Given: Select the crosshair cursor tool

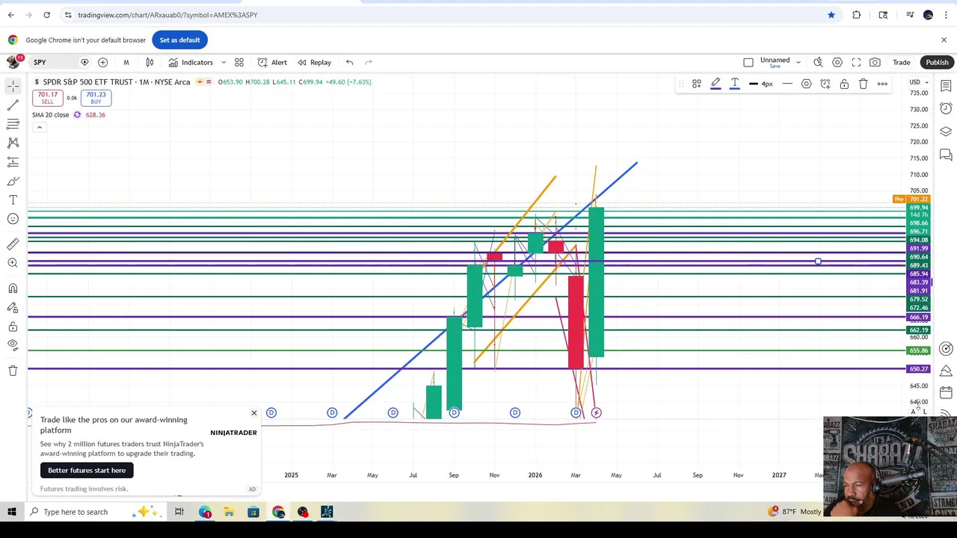Looking at the screenshot, I should coord(13,87).
